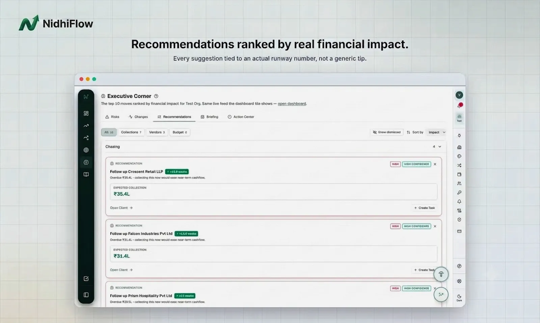
Task: Collapse the sidebar using the panel icon
Action: [x=86, y=295]
